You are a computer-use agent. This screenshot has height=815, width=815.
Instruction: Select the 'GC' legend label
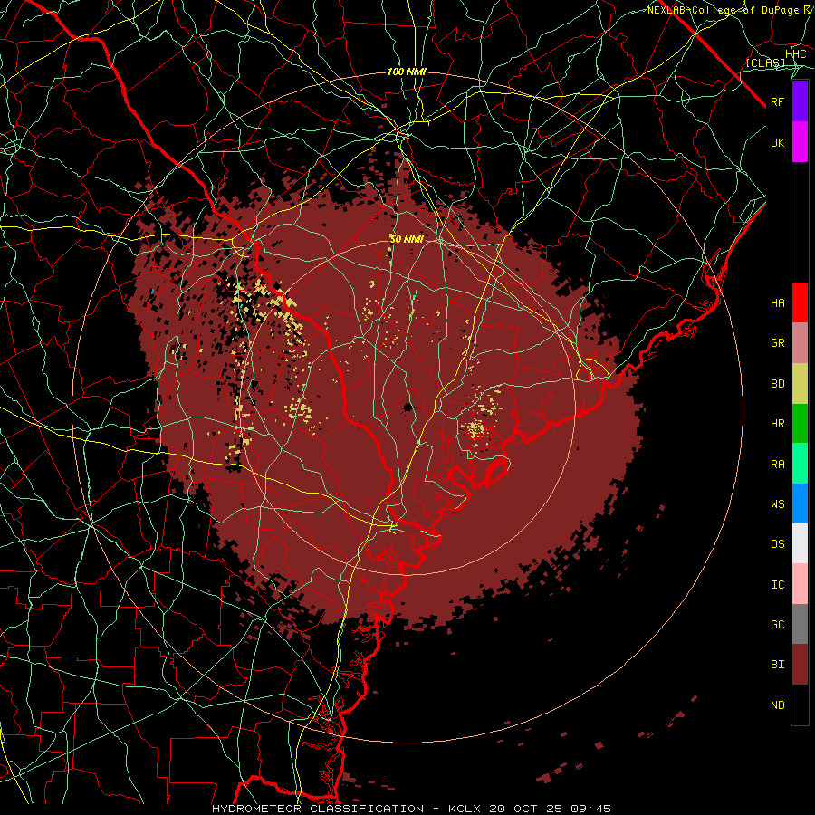click(777, 625)
